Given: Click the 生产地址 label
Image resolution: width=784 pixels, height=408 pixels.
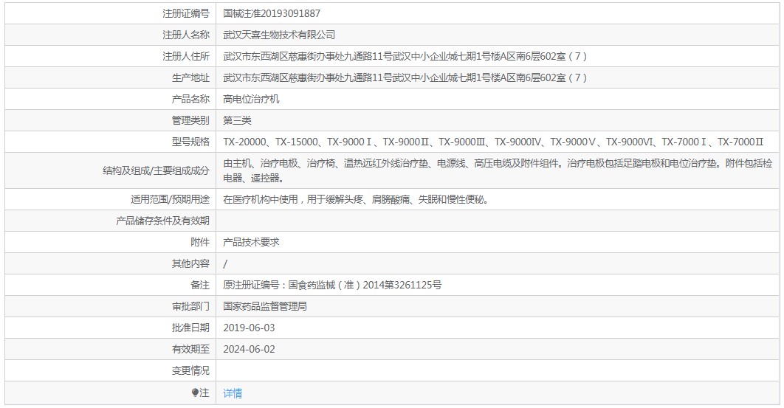Looking at the screenshot, I should [x=190, y=78].
